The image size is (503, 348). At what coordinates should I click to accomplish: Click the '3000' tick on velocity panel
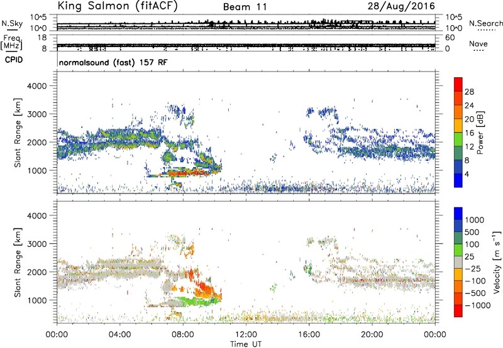point(36,244)
